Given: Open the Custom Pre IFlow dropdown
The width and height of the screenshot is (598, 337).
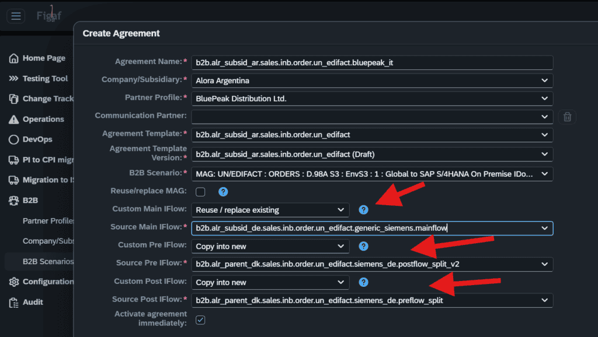Looking at the screenshot, I should click(270, 247).
